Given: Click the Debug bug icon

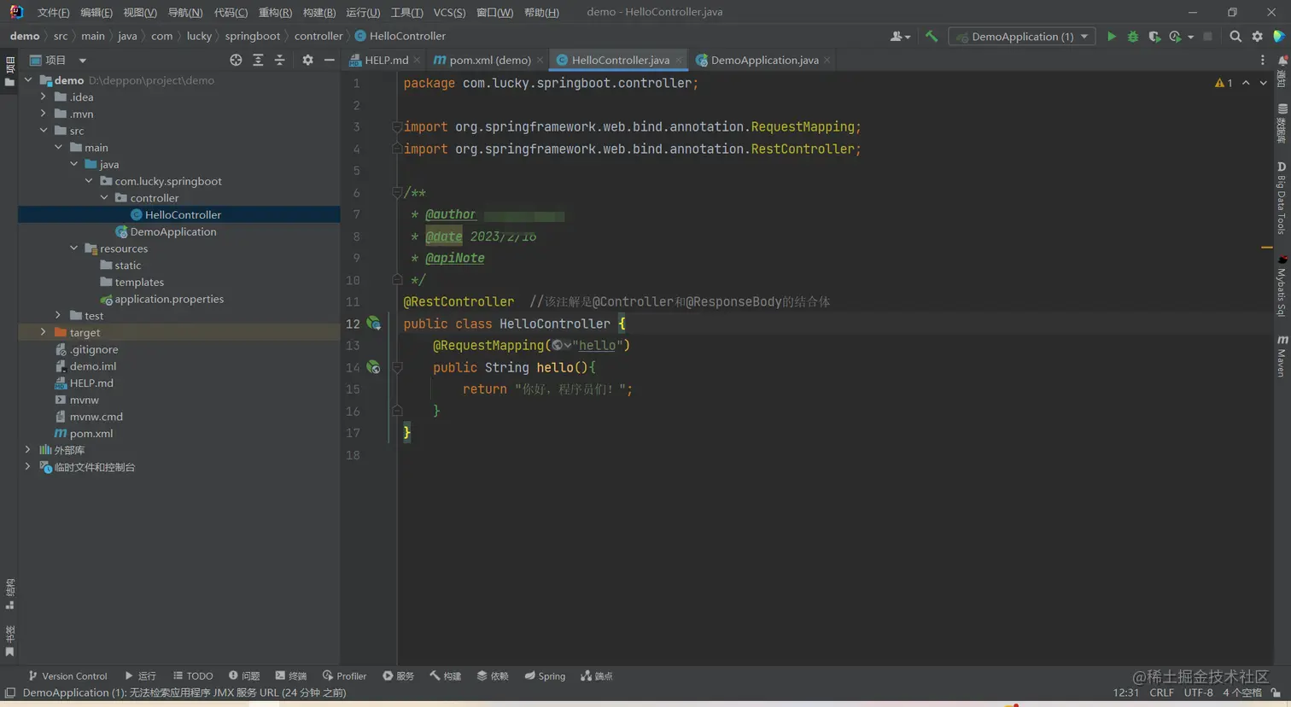Looking at the screenshot, I should [x=1133, y=37].
